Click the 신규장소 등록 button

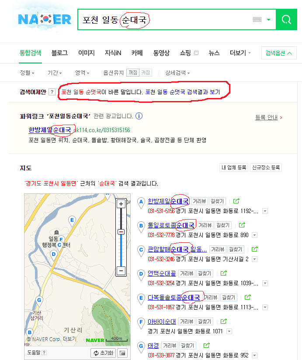pyautogui.click(x=266, y=168)
